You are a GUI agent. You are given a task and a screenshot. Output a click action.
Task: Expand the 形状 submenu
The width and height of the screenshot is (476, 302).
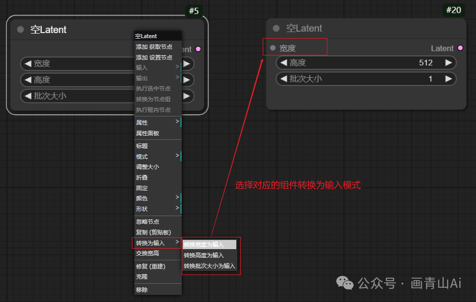pyautogui.click(x=158, y=209)
